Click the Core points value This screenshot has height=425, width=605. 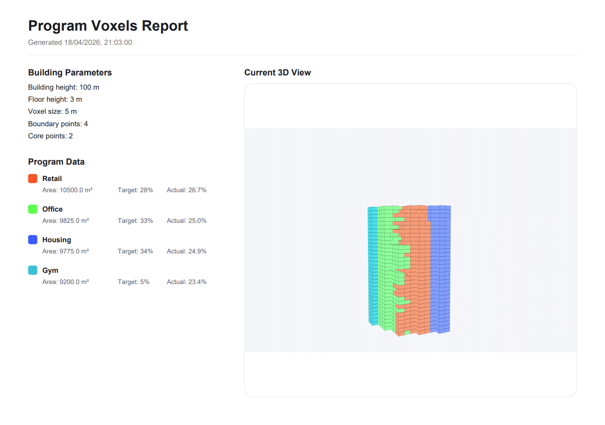coord(70,136)
